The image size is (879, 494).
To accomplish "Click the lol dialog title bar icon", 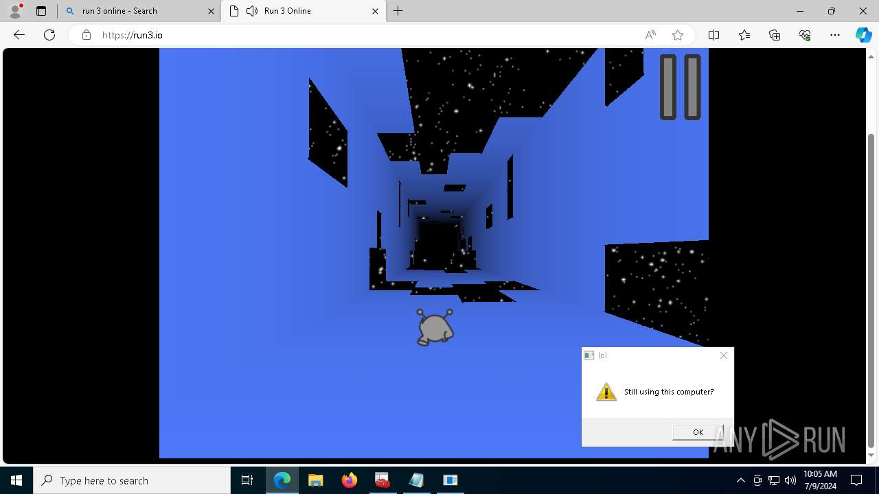I will pos(589,355).
